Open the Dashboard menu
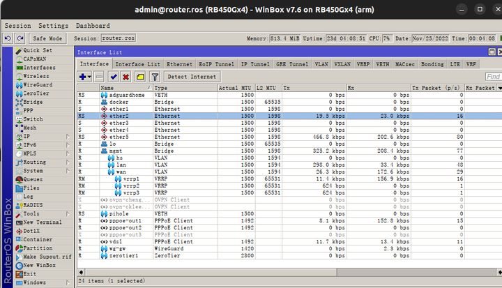Screen dimensions: 502x288 coord(93,26)
